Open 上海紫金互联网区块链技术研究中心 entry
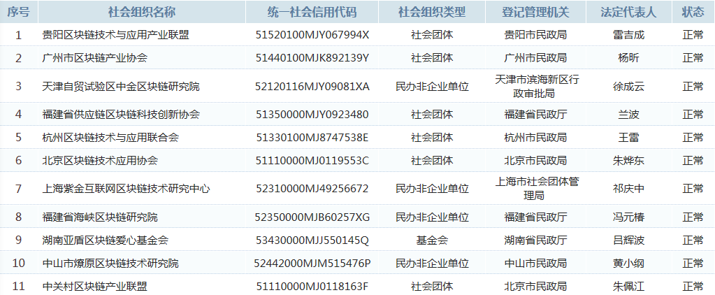 click(126, 188)
